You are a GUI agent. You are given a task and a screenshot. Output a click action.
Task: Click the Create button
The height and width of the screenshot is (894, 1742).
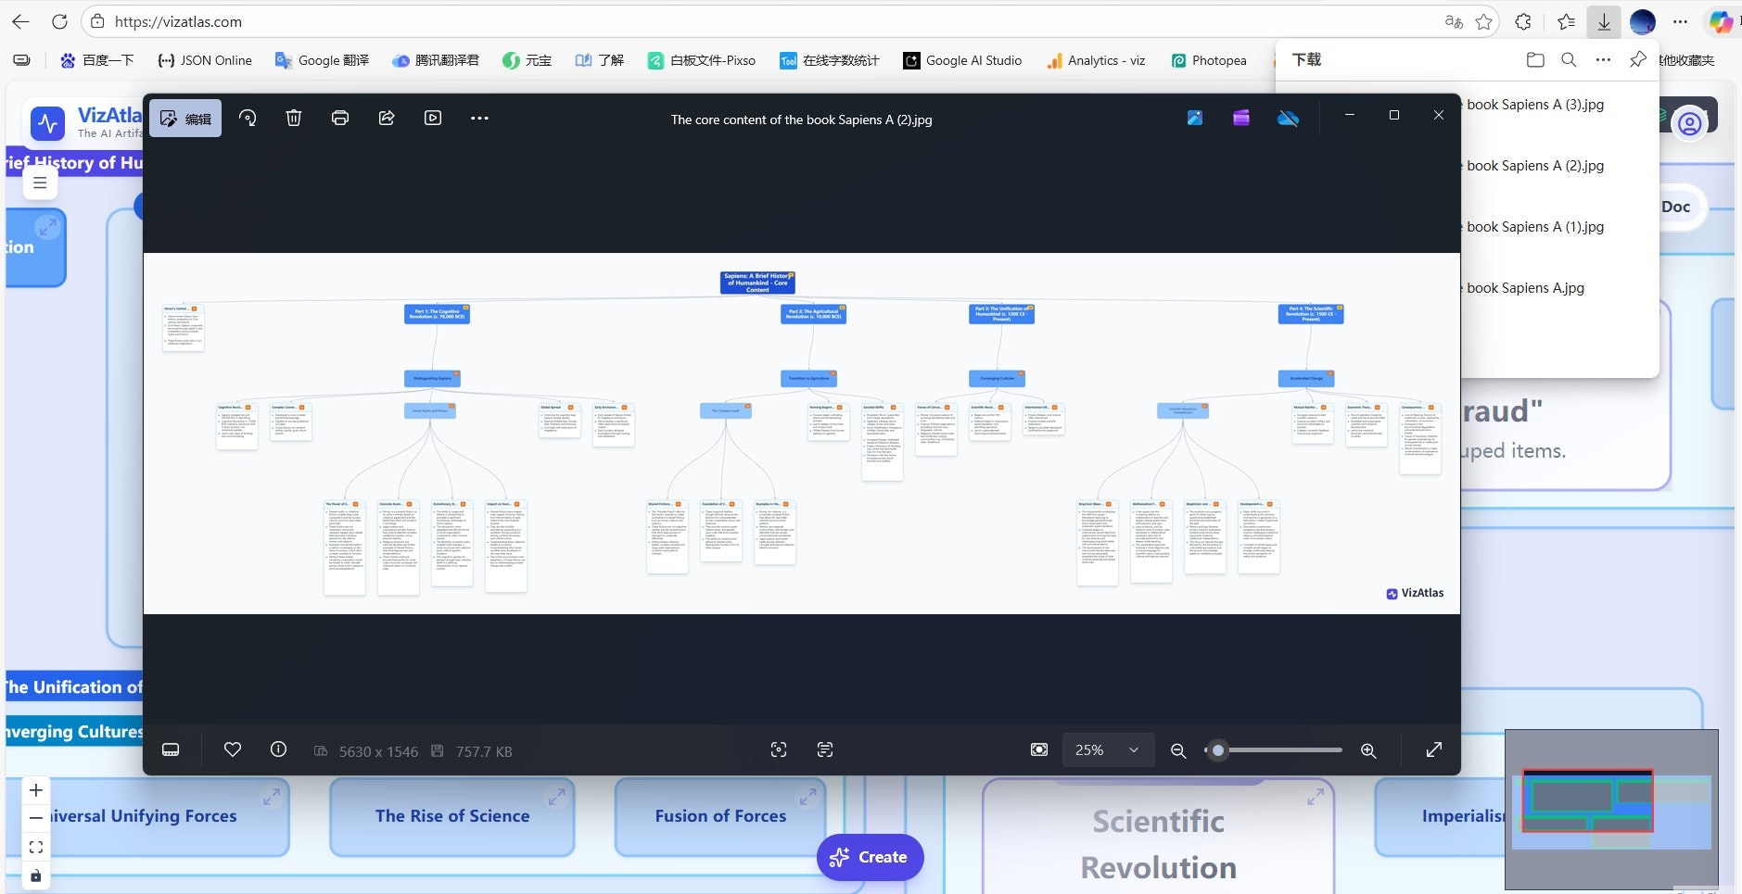(x=869, y=857)
